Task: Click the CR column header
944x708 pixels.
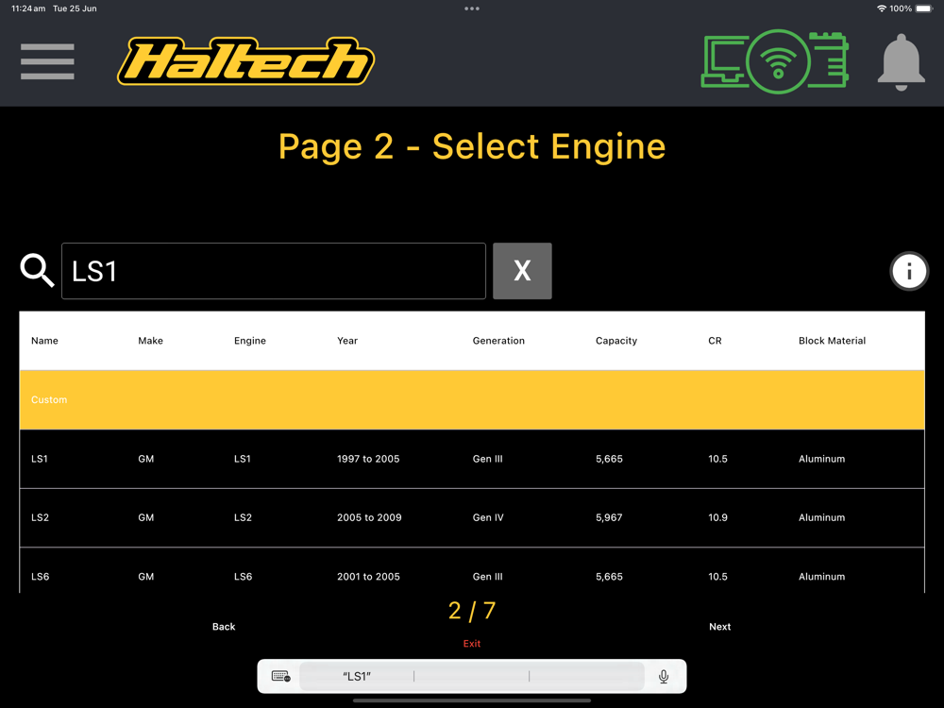Action: click(x=715, y=341)
